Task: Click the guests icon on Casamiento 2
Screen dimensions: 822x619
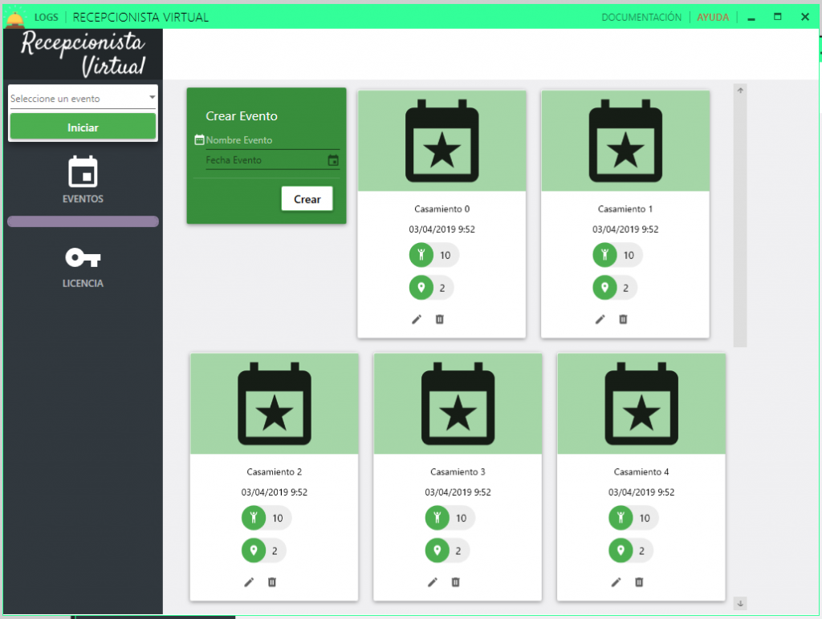Action: [x=253, y=518]
